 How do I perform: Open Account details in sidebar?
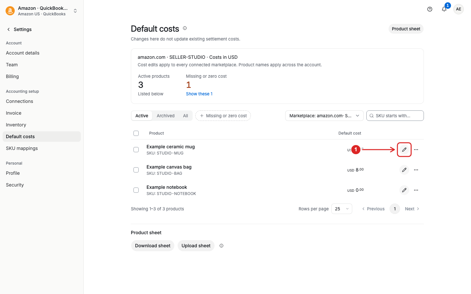[x=42, y=53]
